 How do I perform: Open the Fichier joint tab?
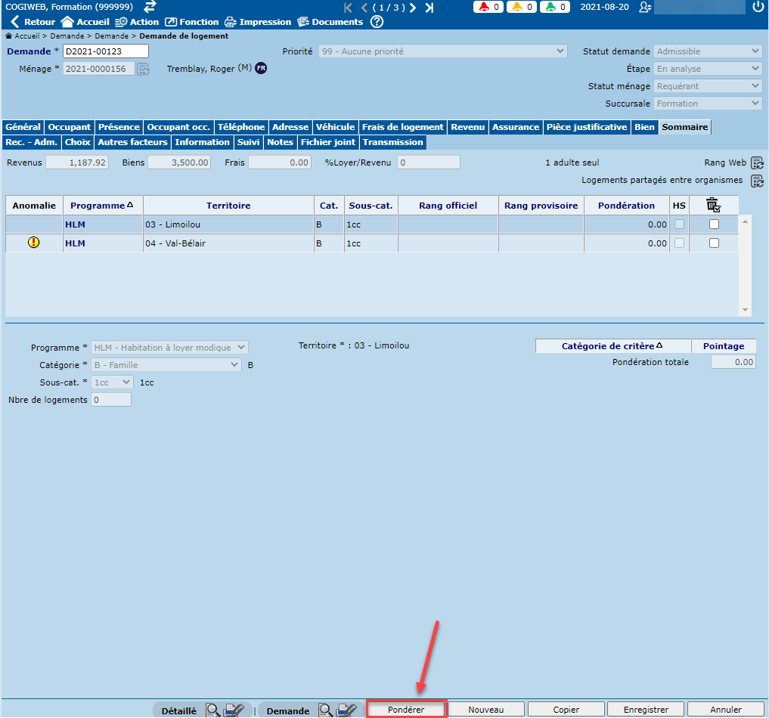point(328,142)
